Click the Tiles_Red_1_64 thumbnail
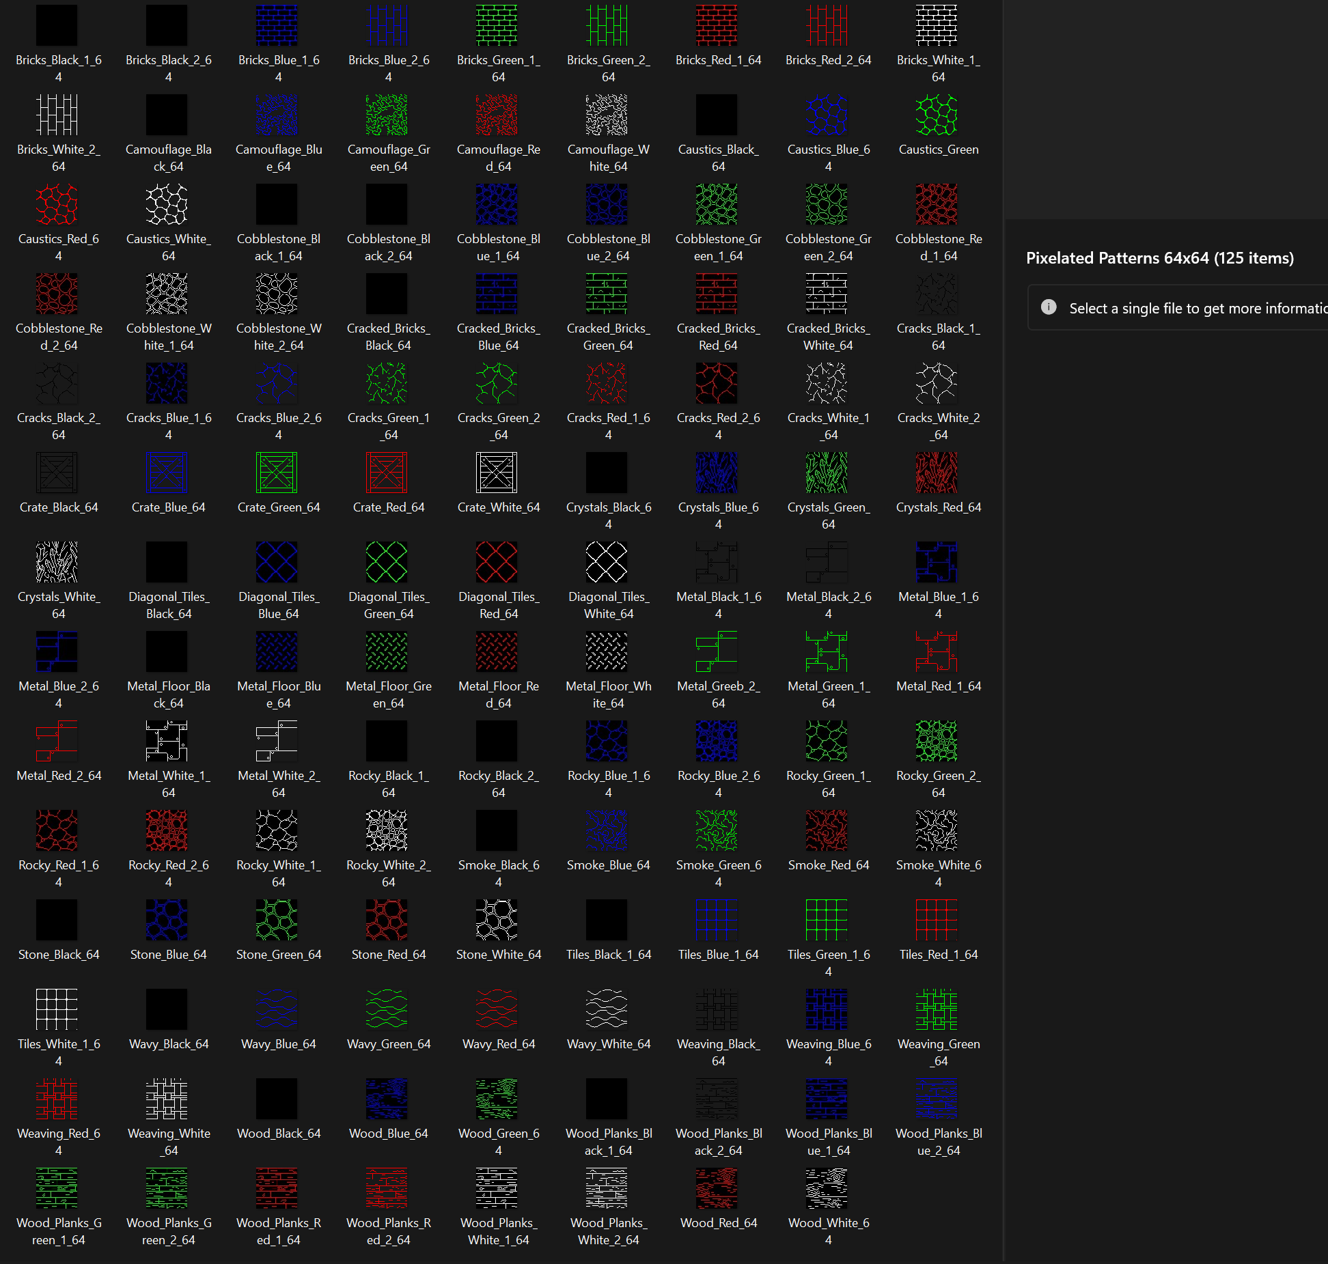This screenshot has width=1328, height=1264. coord(937,920)
